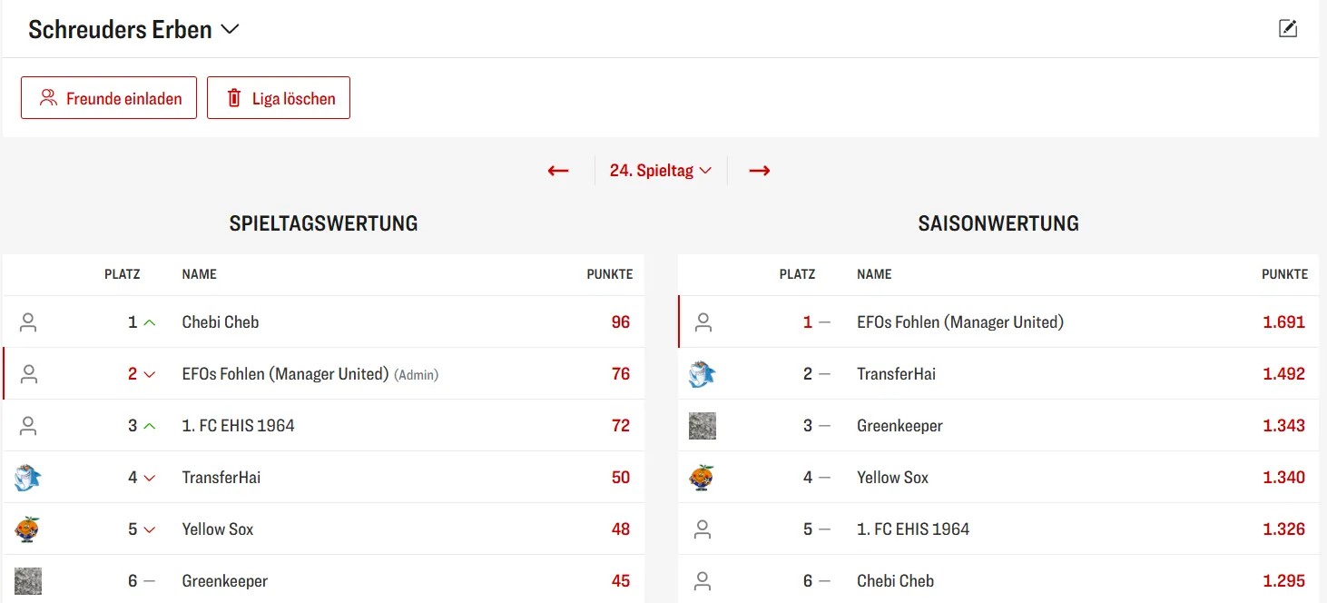
Task: Click Greenkeeper avatar in Saisonwertung
Action: coord(703,426)
